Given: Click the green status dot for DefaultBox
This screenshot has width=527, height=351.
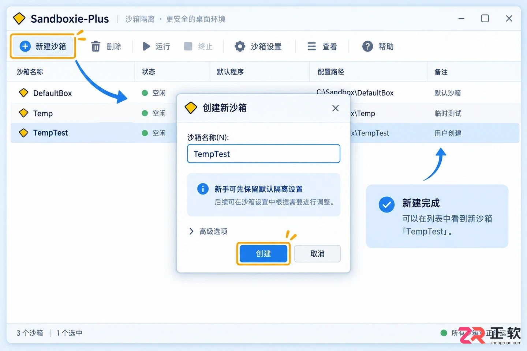Looking at the screenshot, I should click(145, 93).
